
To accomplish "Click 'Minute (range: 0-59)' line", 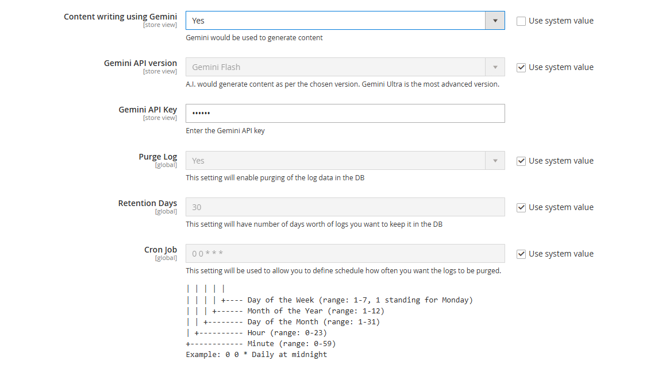I will (x=261, y=344).
